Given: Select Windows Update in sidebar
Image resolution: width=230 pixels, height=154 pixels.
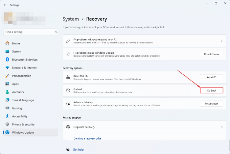Looking at the screenshot, I should (x=23, y=132).
